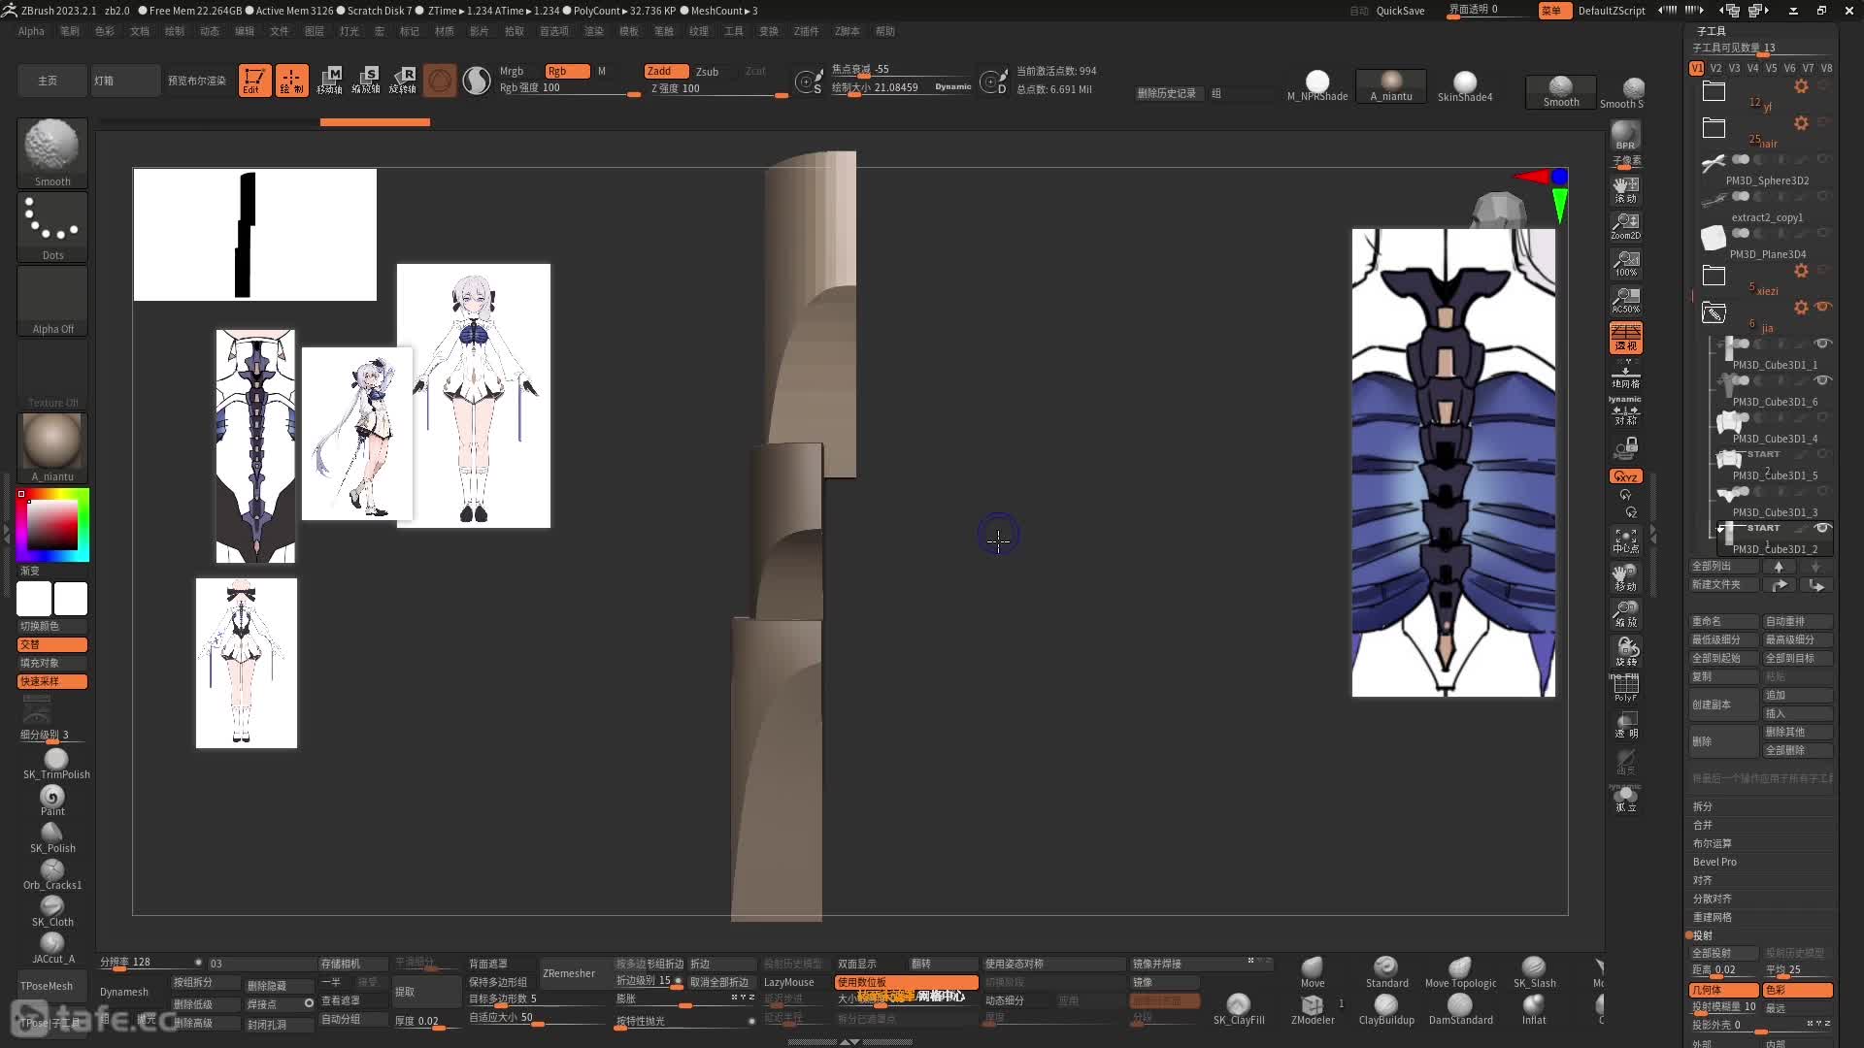Choose the SkinShade4 material
1864x1048 pixels.
click(1465, 86)
